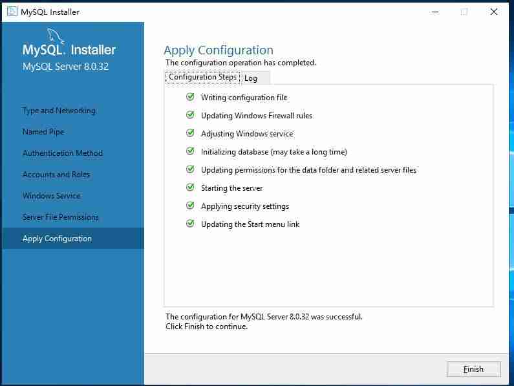Minimize the MySQL Installer window
Screen dimensions: 514x386
(x=435, y=12)
